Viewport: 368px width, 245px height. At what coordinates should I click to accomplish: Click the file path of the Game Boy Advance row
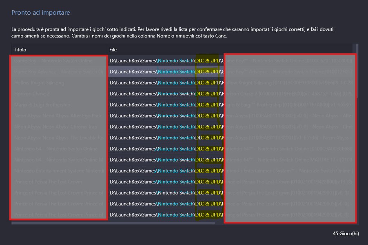pyautogui.click(x=230, y=72)
